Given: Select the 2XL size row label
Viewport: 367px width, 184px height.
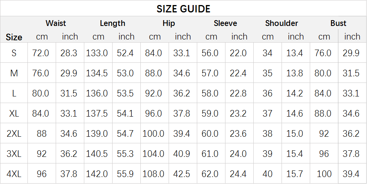Looking at the screenshot, I should 14,134.
